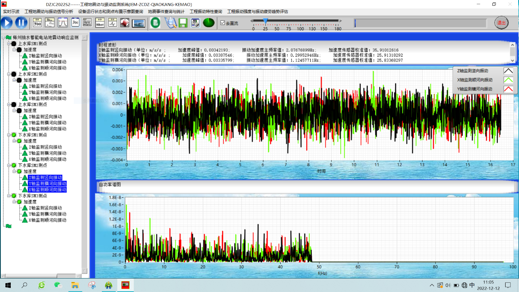The height and width of the screenshot is (292, 519).
Task: Click the waveform info box scroll-down arrow
Action: click(x=512, y=60)
